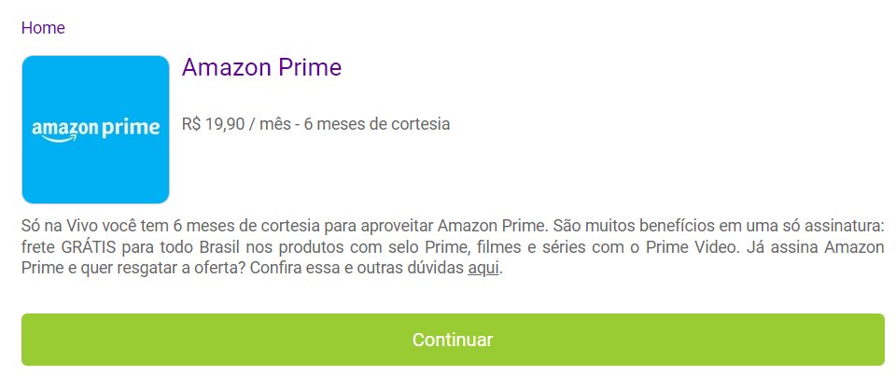Click the Continuar button

(x=453, y=340)
